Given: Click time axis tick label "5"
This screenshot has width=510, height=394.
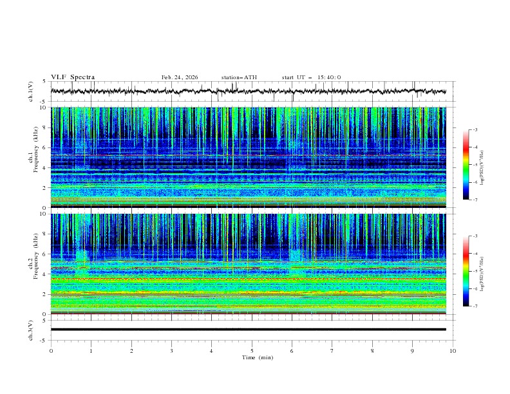Looking at the screenshot, I should pos(252,351).
